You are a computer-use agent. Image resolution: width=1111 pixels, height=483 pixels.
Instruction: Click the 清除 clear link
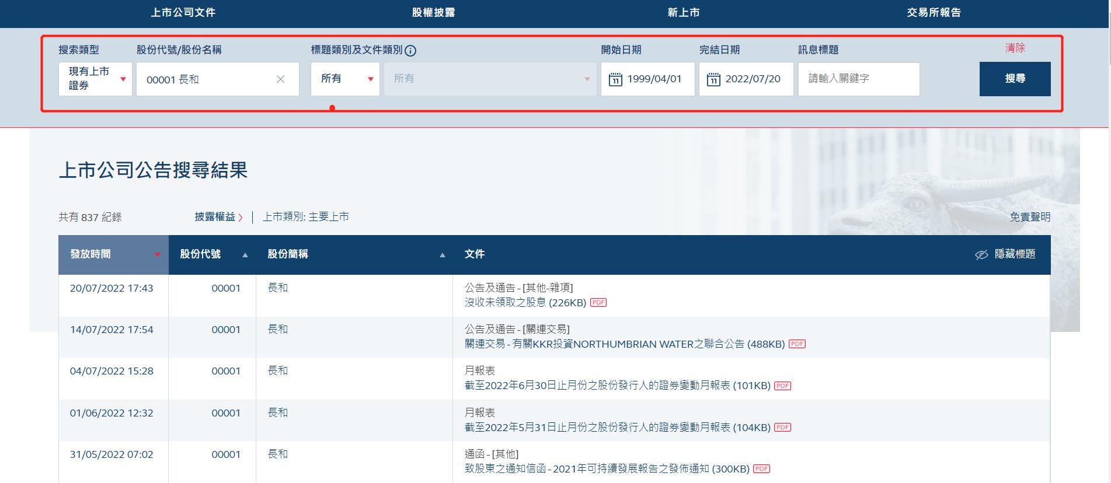tap(1015, 48)
